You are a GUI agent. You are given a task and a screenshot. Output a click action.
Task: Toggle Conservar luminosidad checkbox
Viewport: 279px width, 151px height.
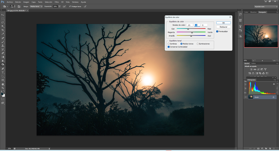click(x=169, y=47)
